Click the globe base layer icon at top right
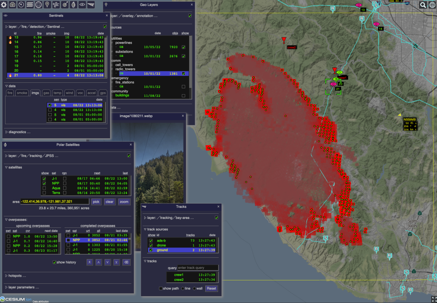 pyautogui.click(x=432, y=5)
